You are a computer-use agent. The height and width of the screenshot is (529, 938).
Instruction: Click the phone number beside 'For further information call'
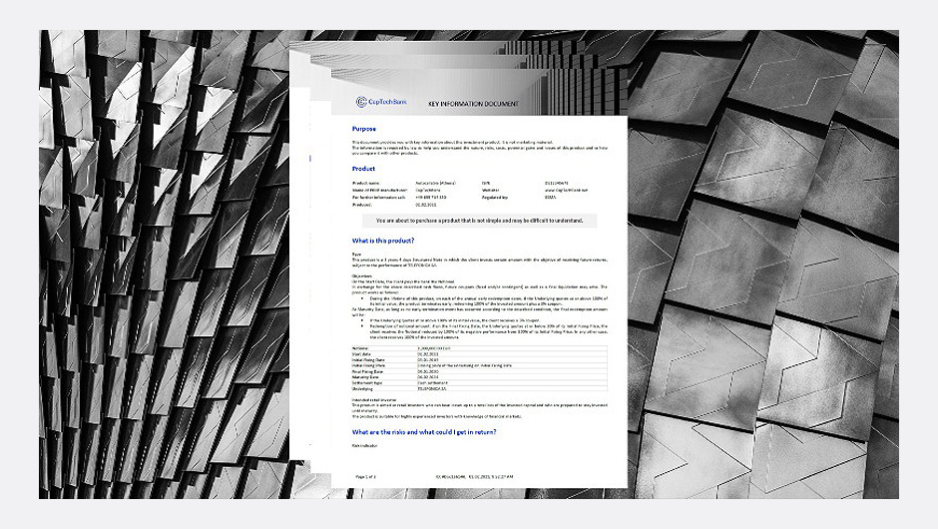pyautogui.click(x=431, y=197)
